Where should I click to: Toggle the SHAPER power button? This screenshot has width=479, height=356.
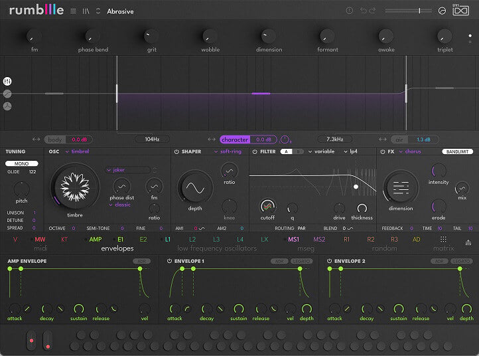coord(176,151)
